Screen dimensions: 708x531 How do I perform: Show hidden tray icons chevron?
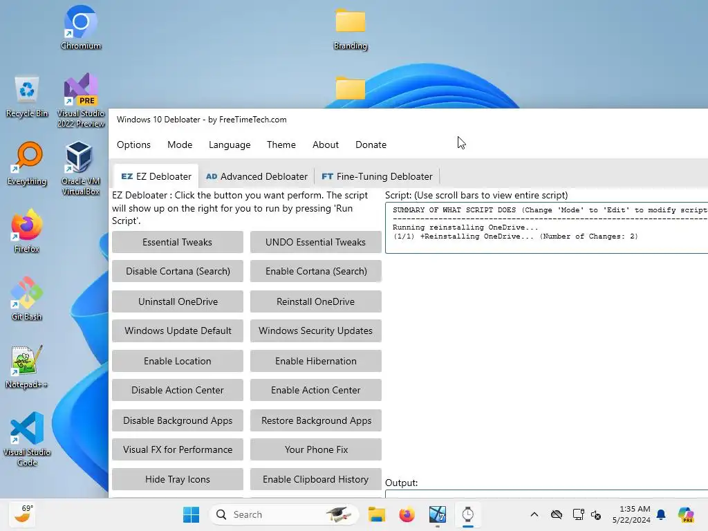[x=534, y=514]
